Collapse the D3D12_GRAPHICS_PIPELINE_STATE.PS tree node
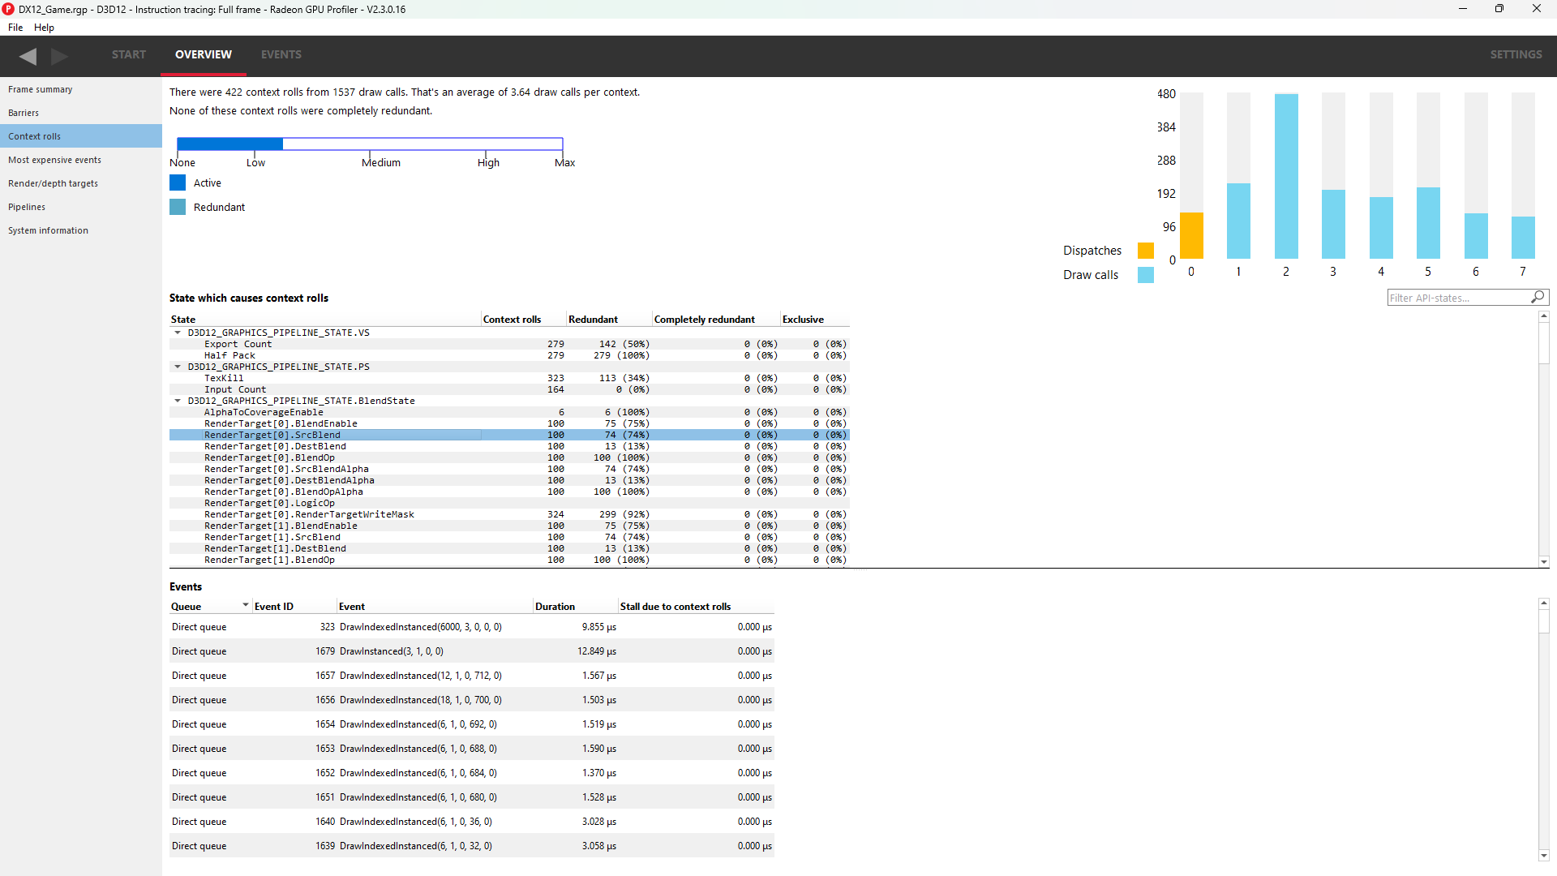 pyautogui.click(x=178, y=367)
